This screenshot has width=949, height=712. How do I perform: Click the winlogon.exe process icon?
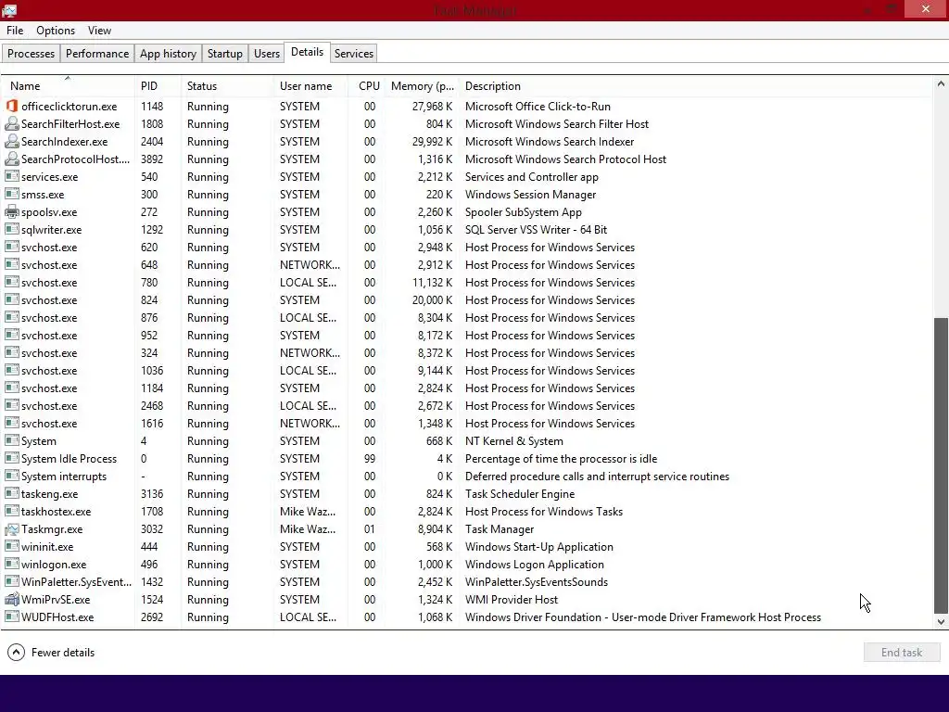click(x=11, y=564)
